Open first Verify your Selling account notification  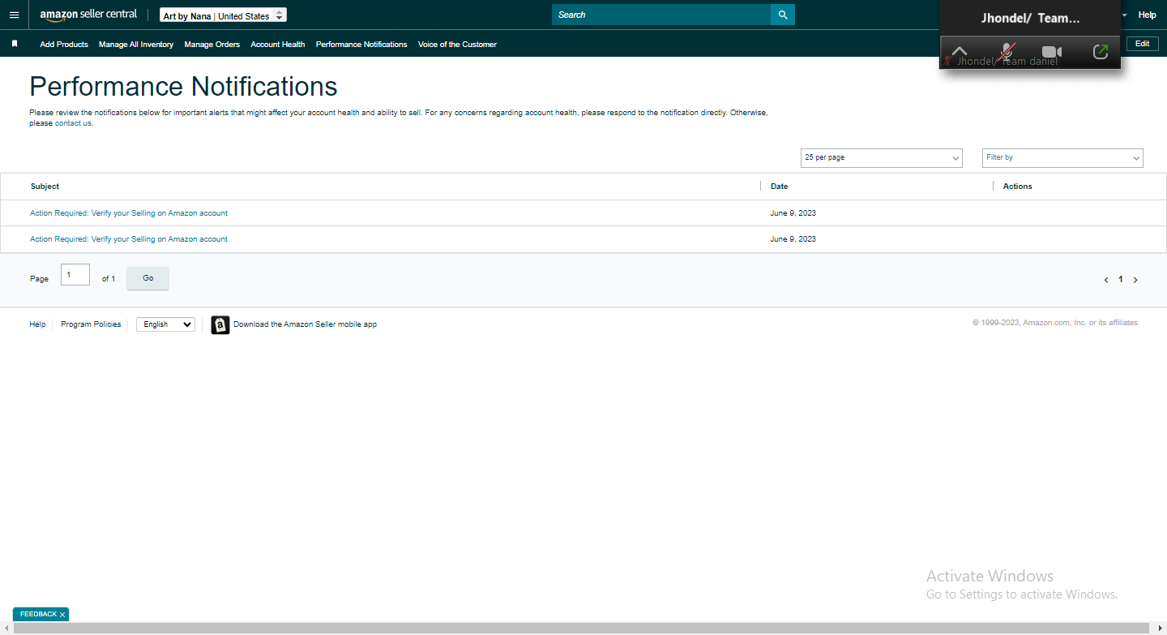pyautogui.click(x=129, y=213)
